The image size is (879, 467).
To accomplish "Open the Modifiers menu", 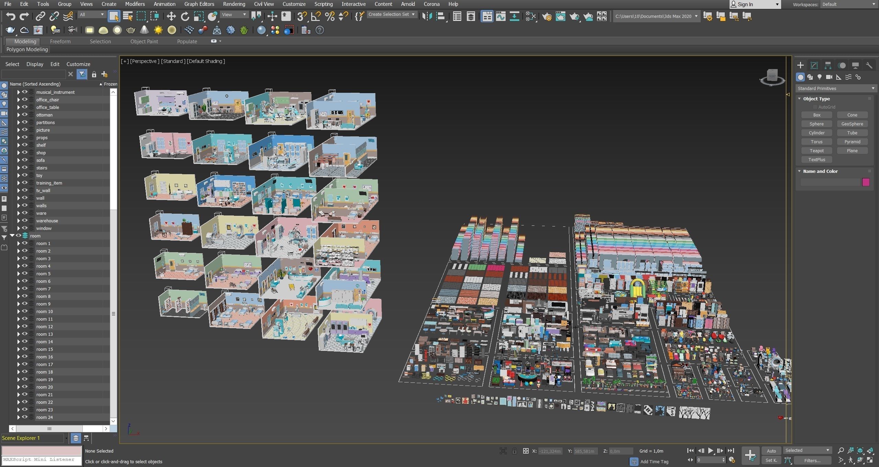I will click(x=135, y=4).
